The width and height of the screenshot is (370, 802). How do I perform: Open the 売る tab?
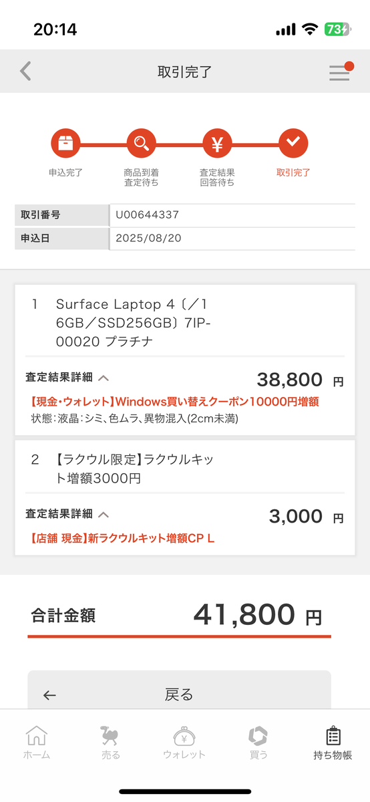110,743
